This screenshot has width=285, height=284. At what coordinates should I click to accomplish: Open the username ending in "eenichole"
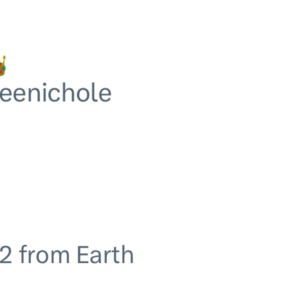click(x=56, y=92)
